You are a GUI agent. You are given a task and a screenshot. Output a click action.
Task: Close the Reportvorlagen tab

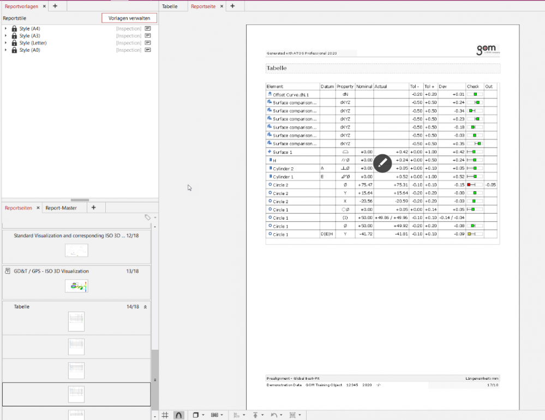click(44, 6)
